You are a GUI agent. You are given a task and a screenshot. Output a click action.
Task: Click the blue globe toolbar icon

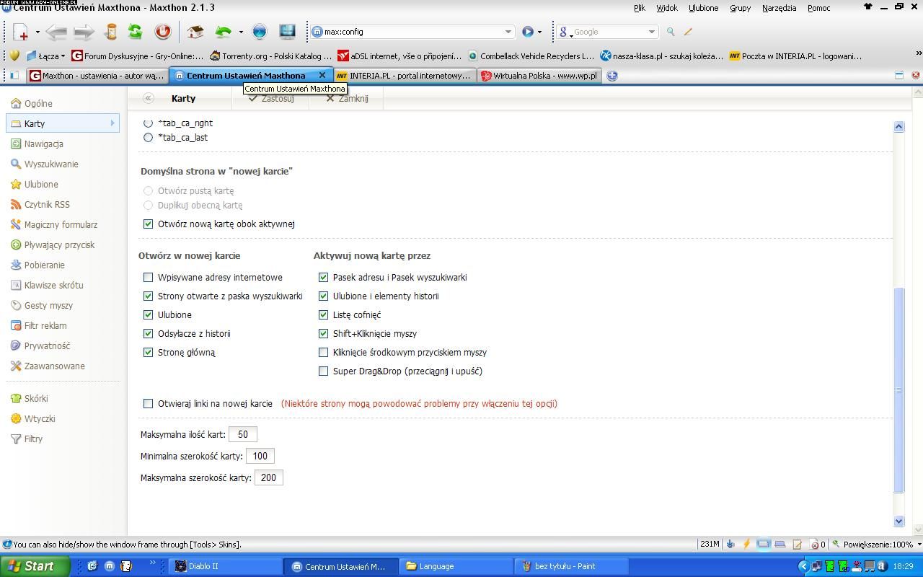coord(260,32)
